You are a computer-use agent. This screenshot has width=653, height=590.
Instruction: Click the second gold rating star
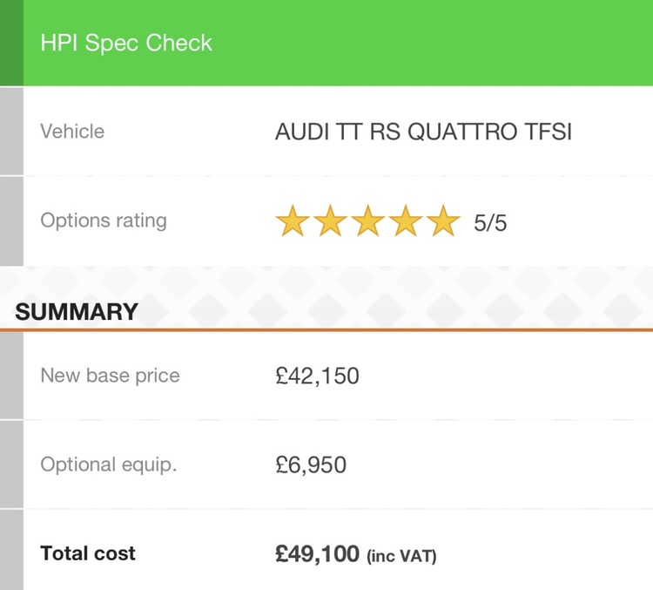click(x=330, y=221)
